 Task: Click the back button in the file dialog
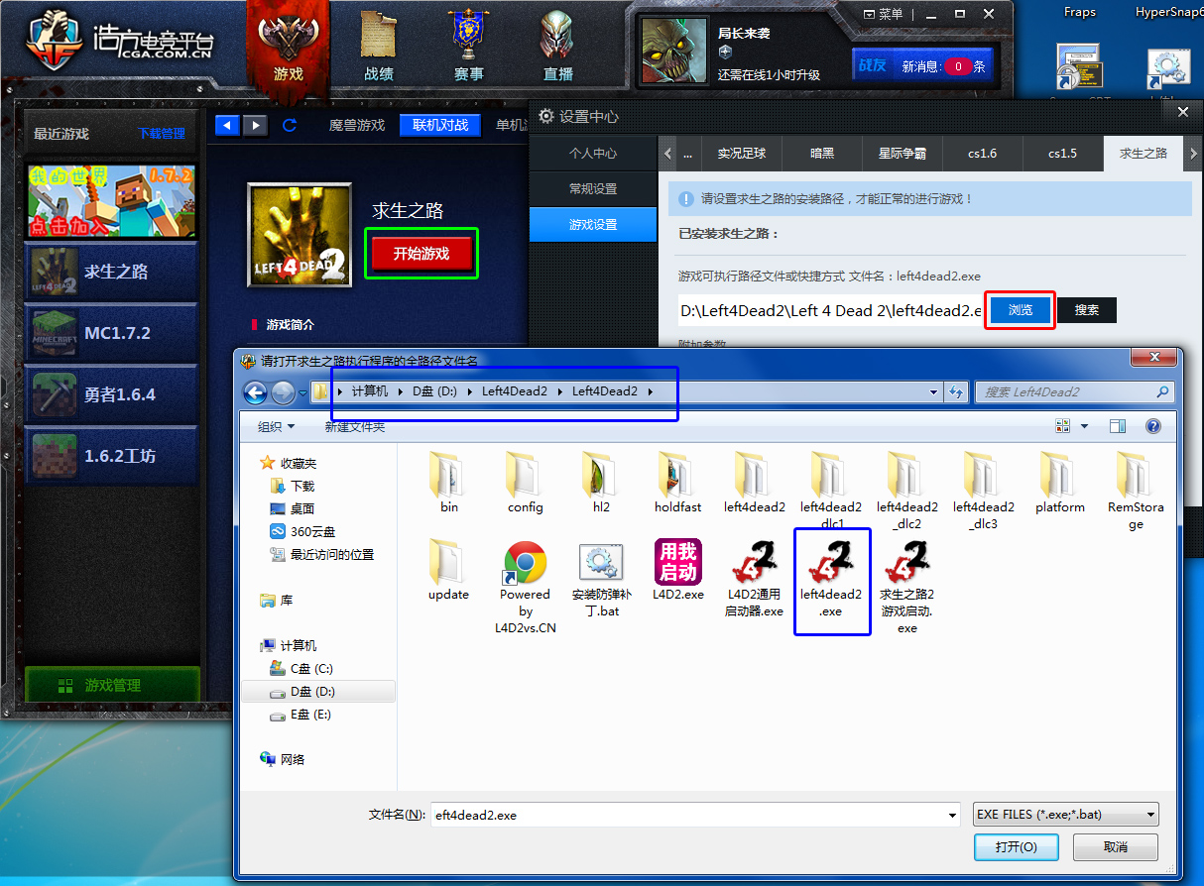tap(255, 392)
